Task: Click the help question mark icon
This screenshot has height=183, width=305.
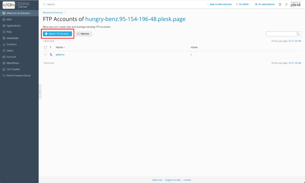Action: tap(286, 5)
